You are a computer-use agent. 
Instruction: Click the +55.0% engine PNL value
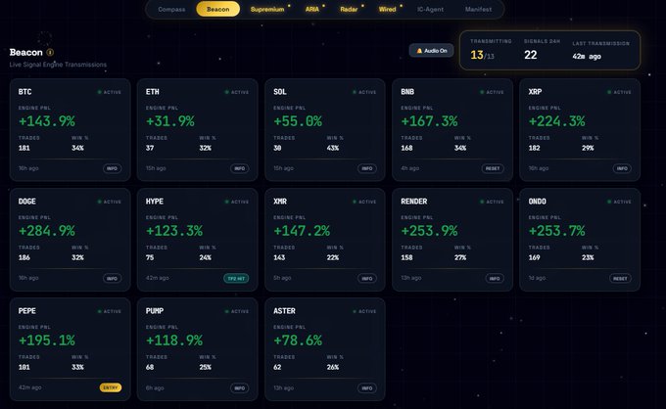pos(298,121)
